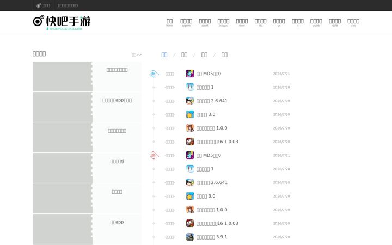Viewport: 392px width, 245px height.
Task: Click the app icon in the 3.9.1 row
Action: click(x=190, y=237)
